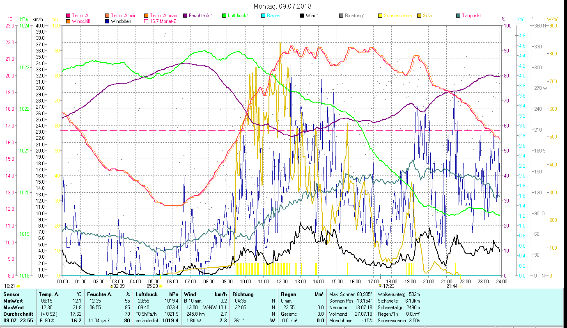
Task: Click the cyan Regen legend swatch
Action: [263, 16]
